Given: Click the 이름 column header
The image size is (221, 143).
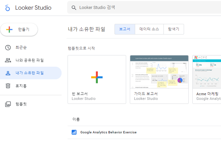Looking at the screenshot, I should pos(76,119).
